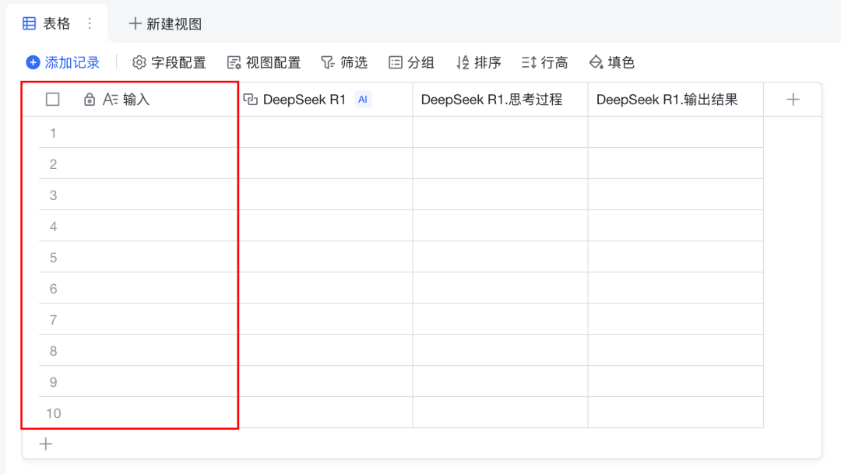Viewport: 841px width, 474px height.
Task: Click an empty cell under DeepSeek R1.思考过程
Action: 498,257
